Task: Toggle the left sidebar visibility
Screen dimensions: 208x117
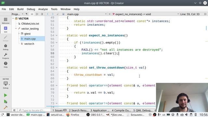Action: [x=15, y=110]
